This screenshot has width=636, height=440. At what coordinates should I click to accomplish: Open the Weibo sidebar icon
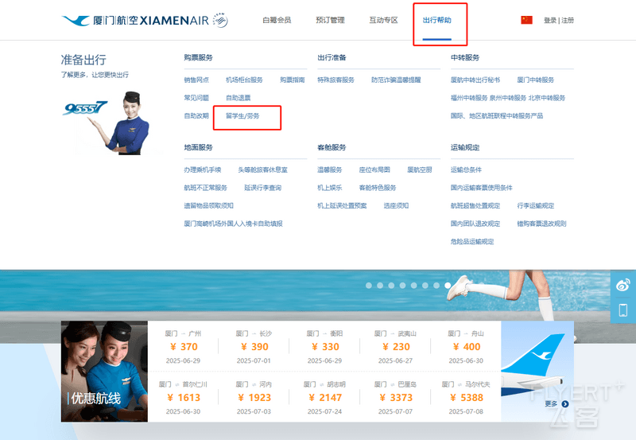[x=623, y=285]
